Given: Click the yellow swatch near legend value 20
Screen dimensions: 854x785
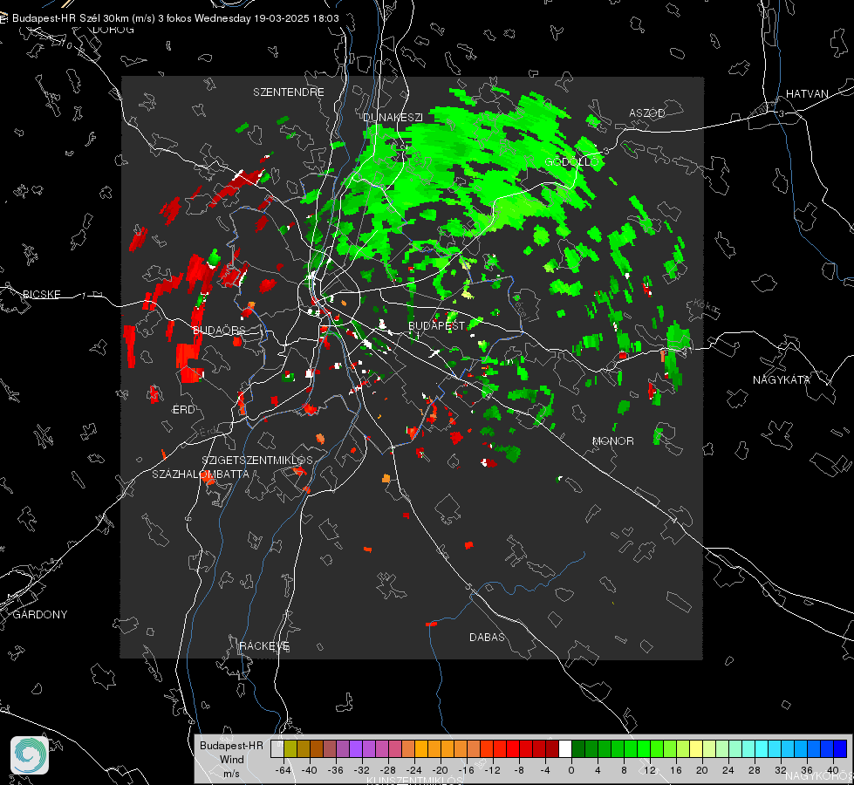Looking at the screenshot, I should click(x=696, y=748).
